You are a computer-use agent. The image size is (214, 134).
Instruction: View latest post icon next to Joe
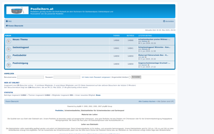[146, 57]
